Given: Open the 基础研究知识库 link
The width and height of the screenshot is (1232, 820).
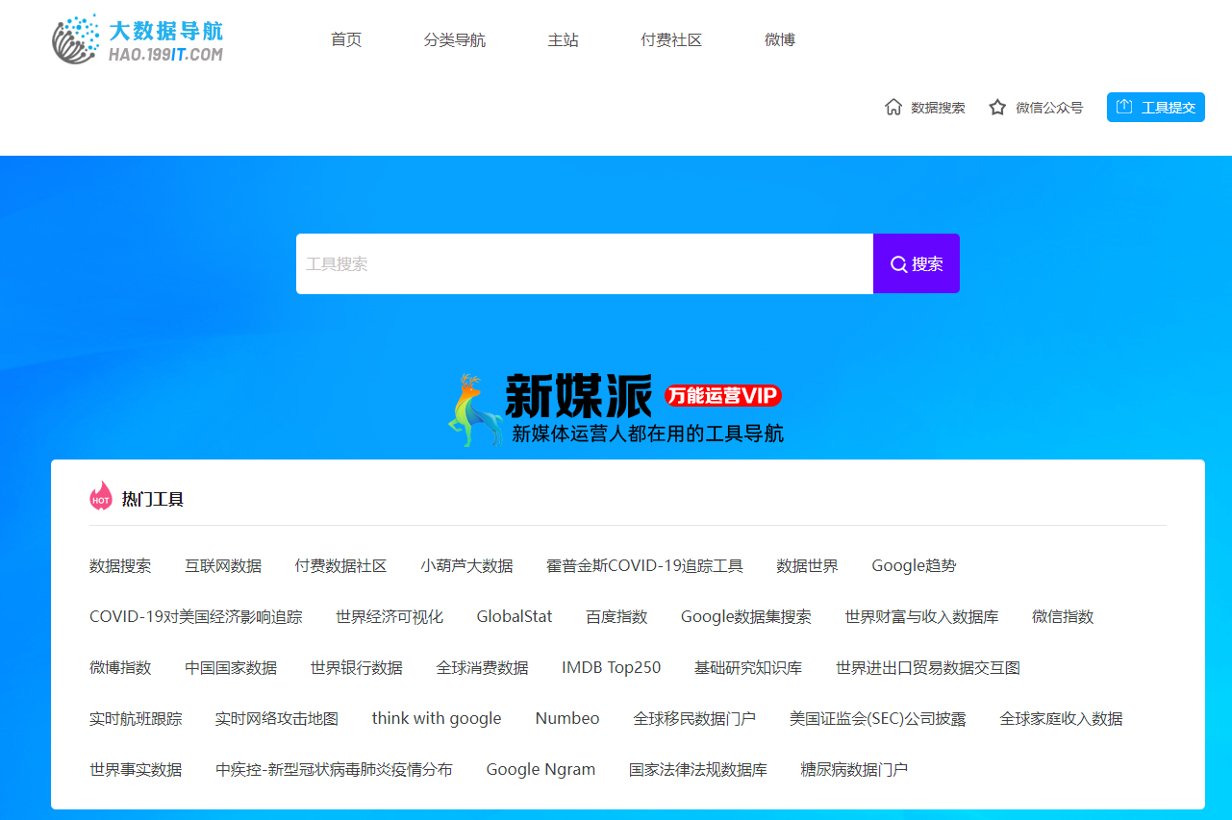Looking at the screenshot, I should (x=748, y=668).
